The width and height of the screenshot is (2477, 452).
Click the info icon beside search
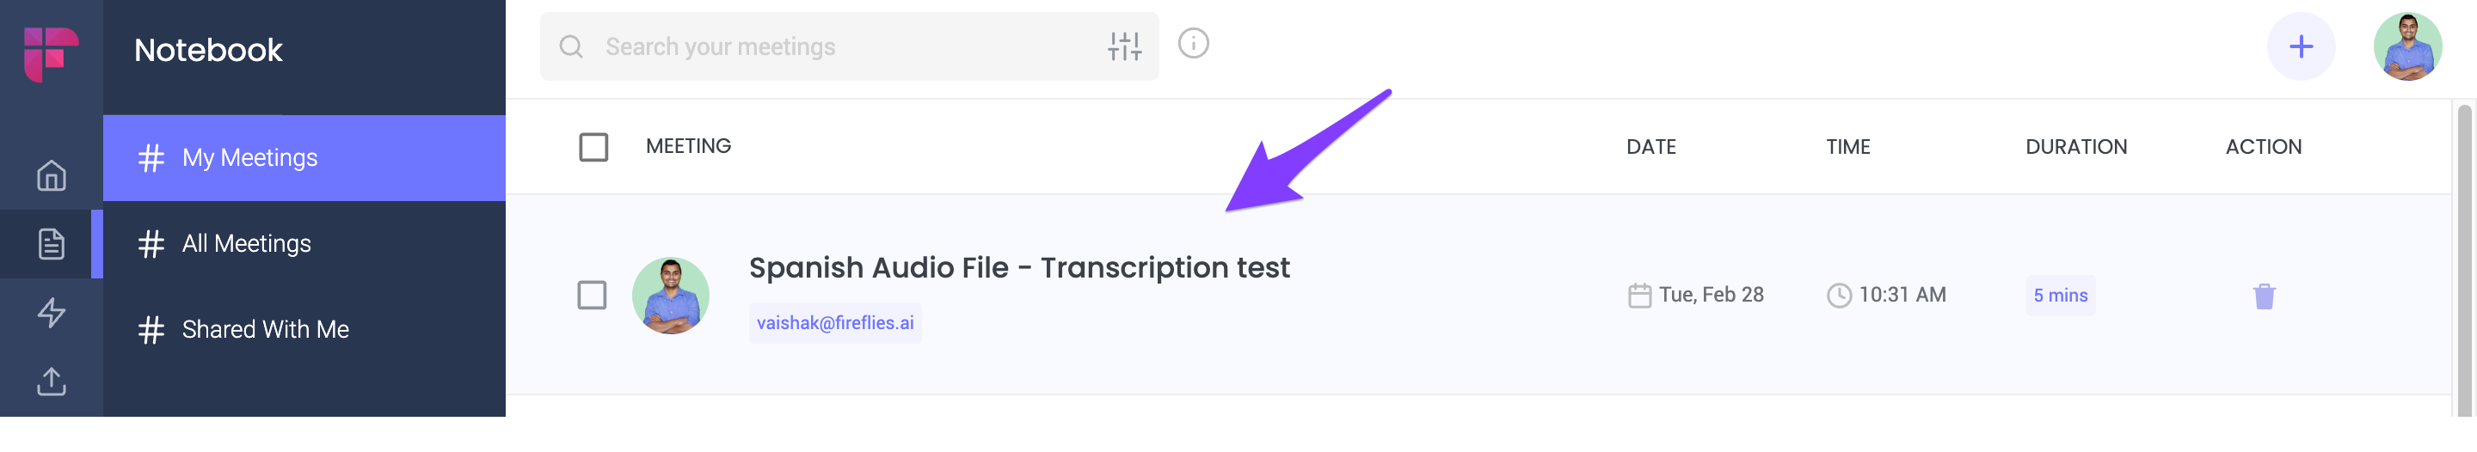(x=1193, y=43)
